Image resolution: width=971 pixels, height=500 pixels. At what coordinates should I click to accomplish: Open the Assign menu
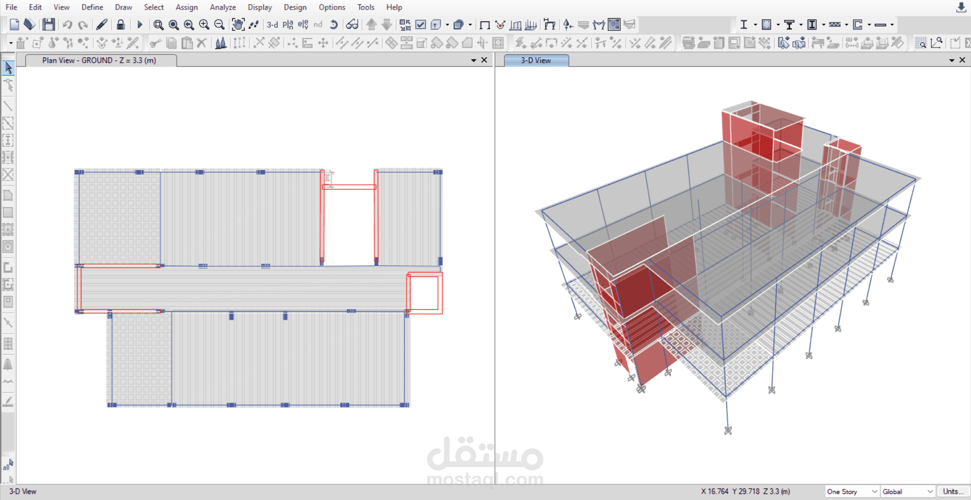pos(187,7)
